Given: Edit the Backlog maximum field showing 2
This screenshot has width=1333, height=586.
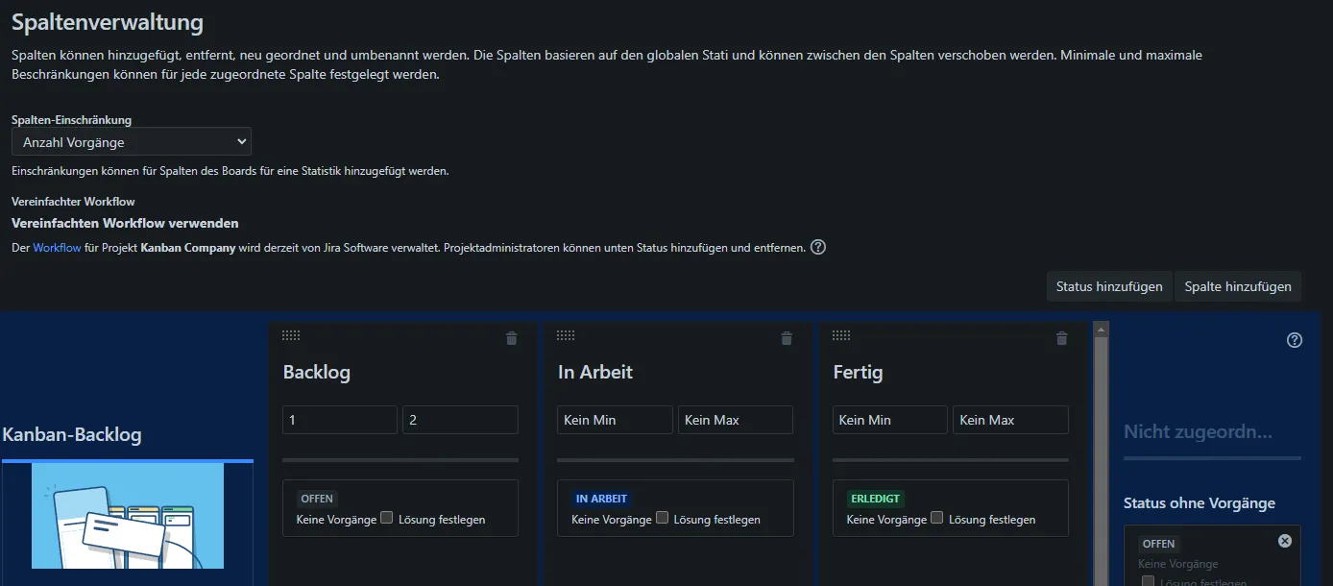Looking at the screenshot, I should pos(460,420).
